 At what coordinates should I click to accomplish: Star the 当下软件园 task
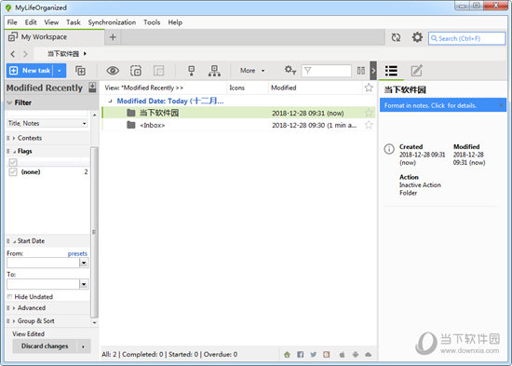tap(369, 113)
